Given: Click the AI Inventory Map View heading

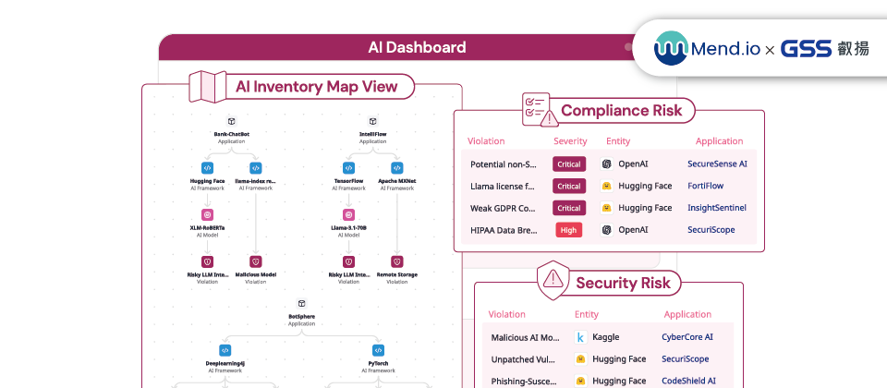Looking at the screenshot, I should (x=317, y=87).
